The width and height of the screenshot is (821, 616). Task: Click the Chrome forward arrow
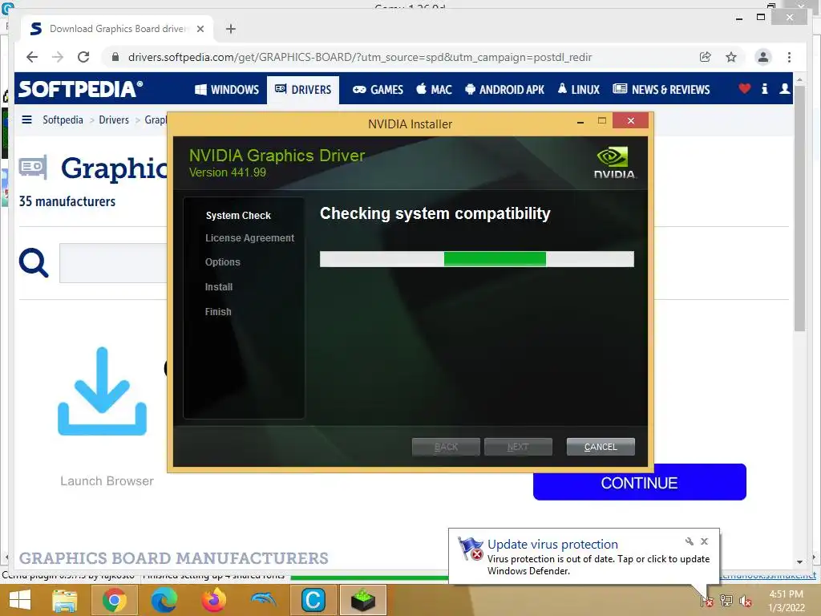pos(58,57)
